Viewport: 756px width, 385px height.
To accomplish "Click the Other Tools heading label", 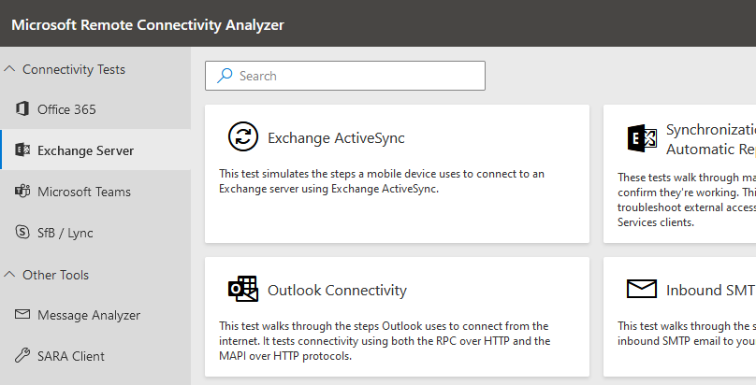I will click(55, 275).
